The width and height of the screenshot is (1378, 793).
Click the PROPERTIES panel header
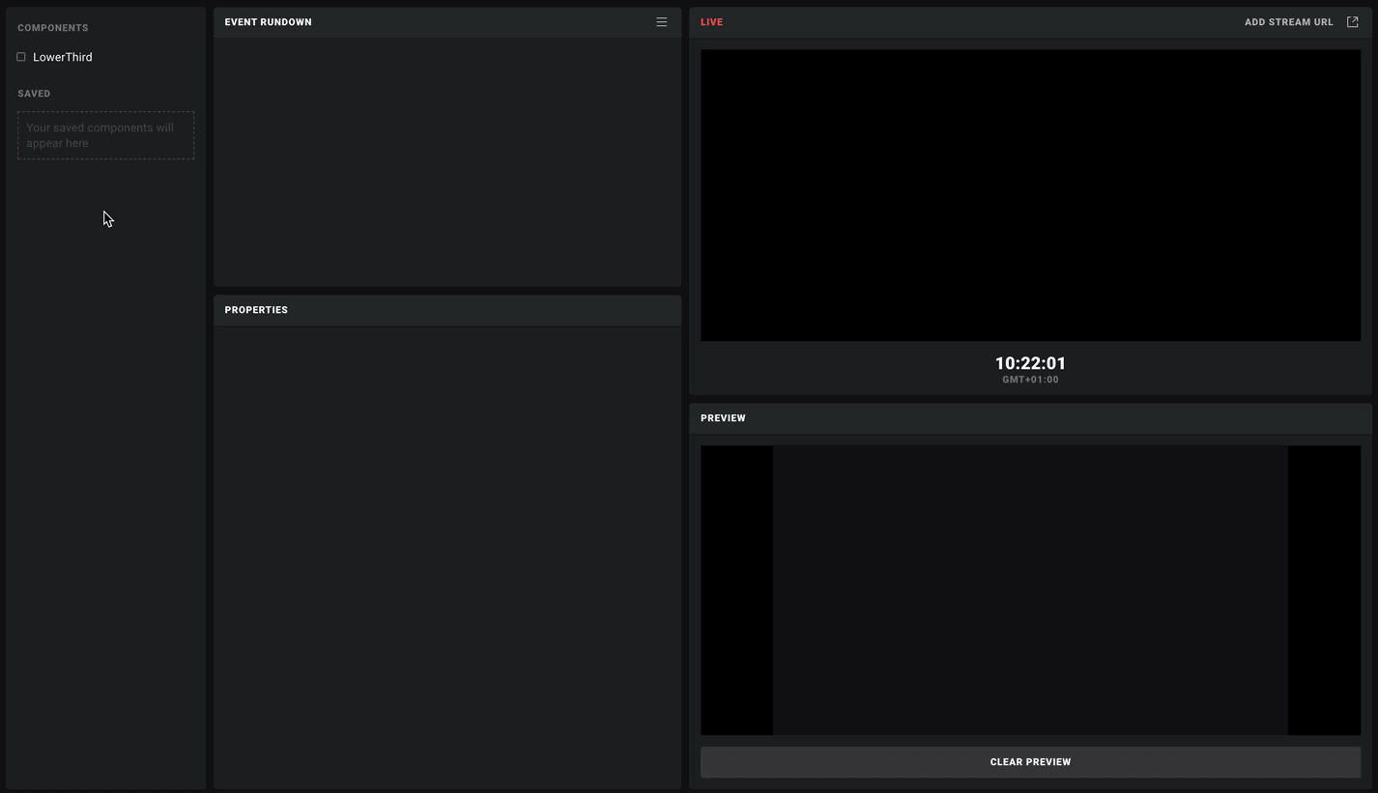click(x=447, y=310)
